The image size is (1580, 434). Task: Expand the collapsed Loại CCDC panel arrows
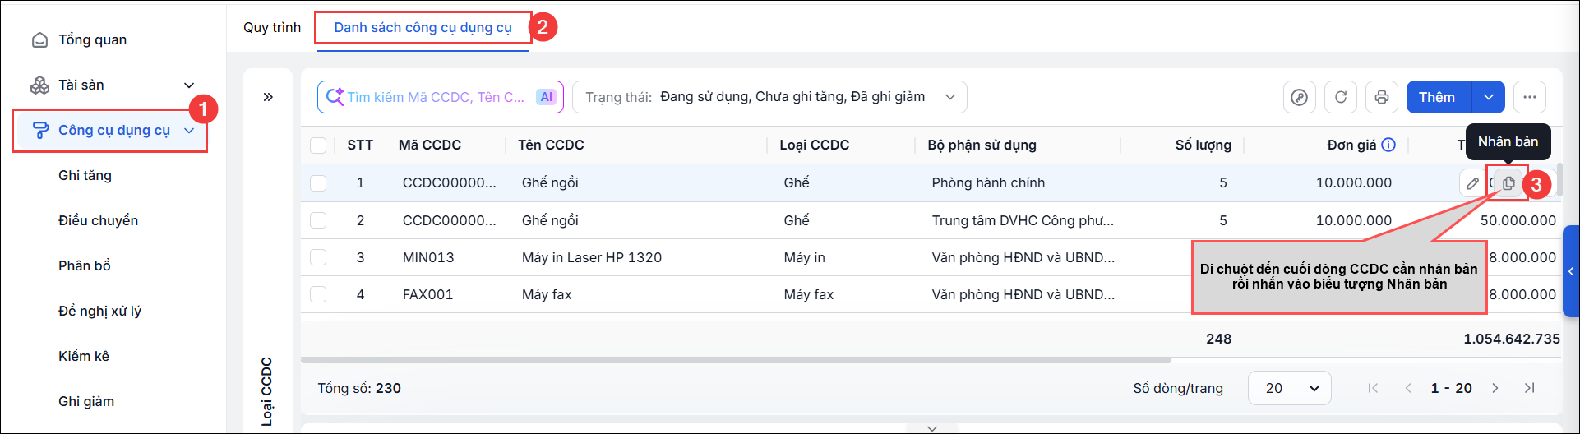coord(268,97)
